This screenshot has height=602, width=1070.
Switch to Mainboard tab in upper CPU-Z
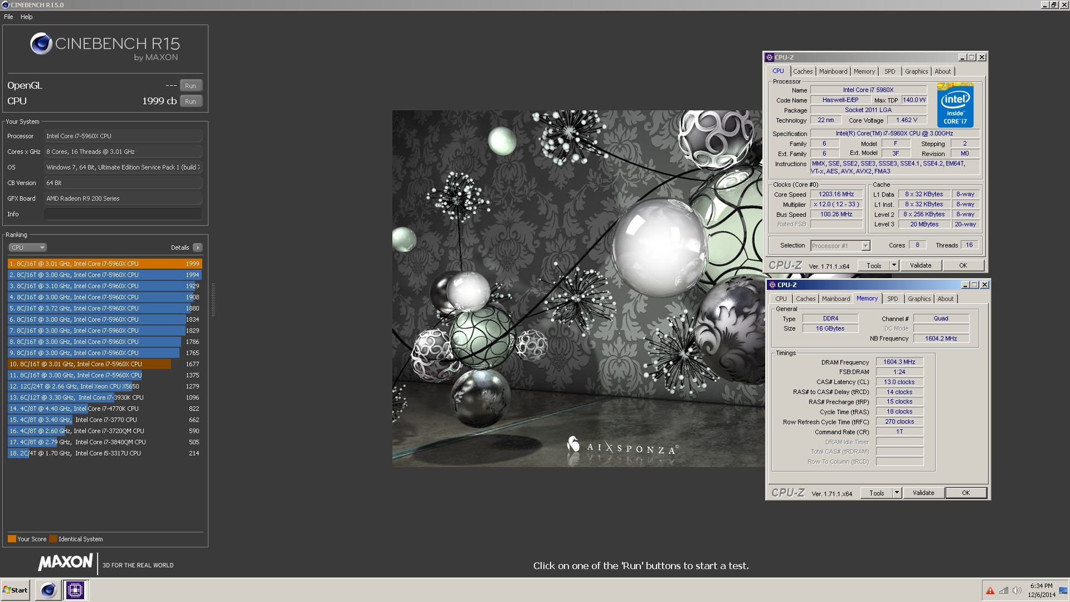click(833, 71)
